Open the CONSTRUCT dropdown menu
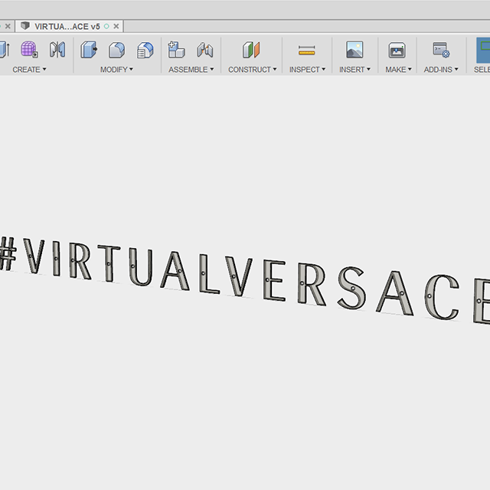The height and width of the screenshot is (490, 490). coord(252,70)
